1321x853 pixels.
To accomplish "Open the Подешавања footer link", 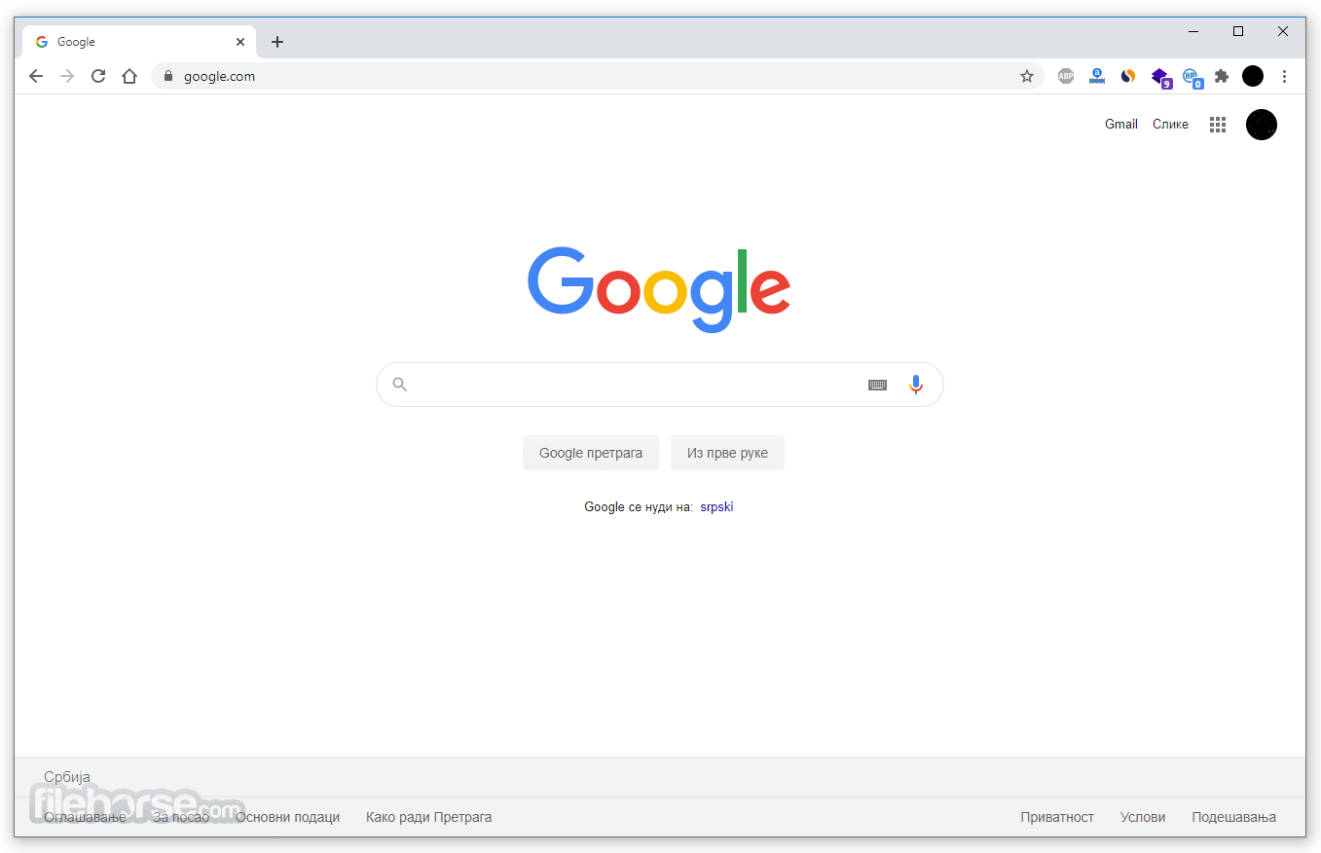I will coord(1233,817).
